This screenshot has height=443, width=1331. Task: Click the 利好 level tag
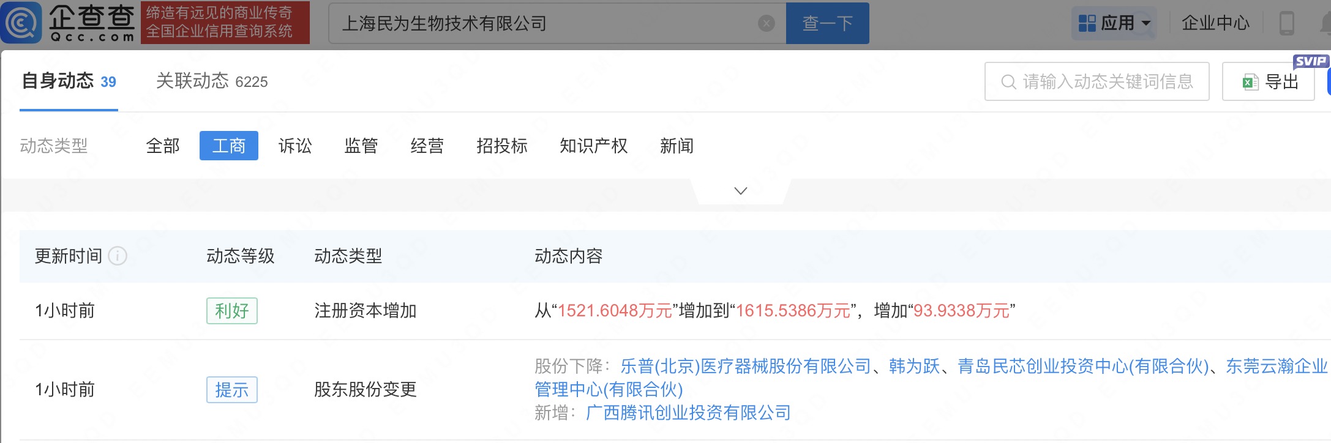[x=231, y=311]
